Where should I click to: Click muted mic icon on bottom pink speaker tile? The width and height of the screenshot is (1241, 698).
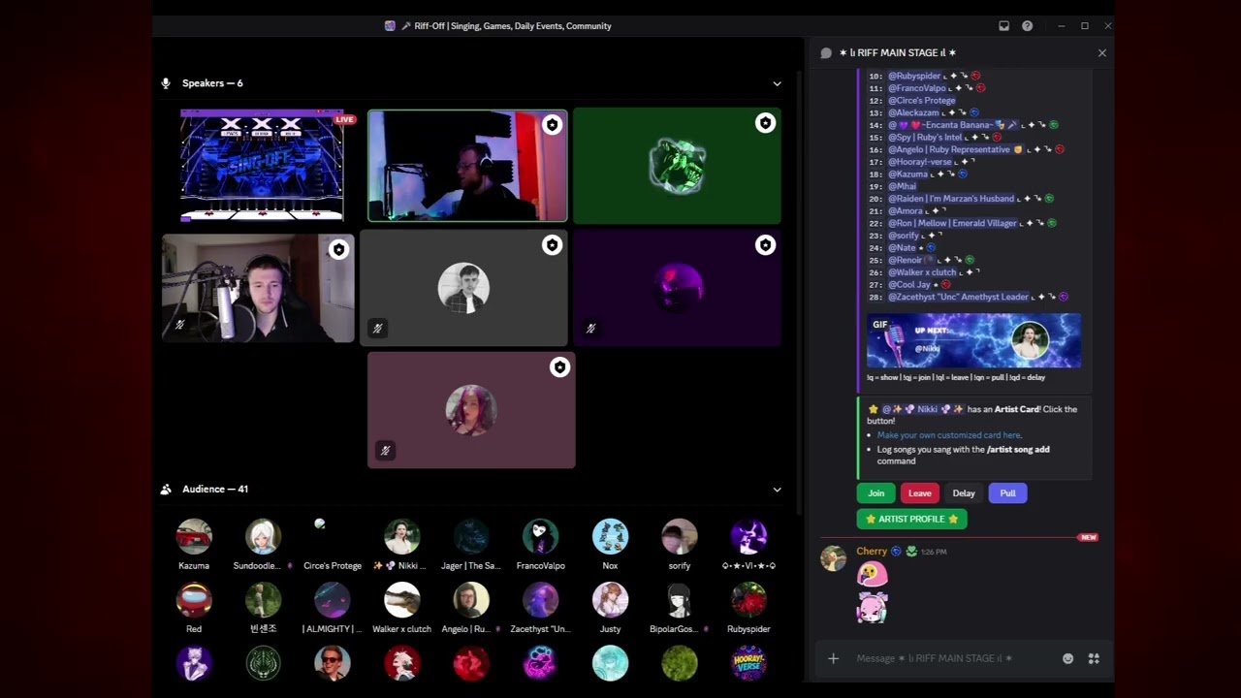pos(385,451)
